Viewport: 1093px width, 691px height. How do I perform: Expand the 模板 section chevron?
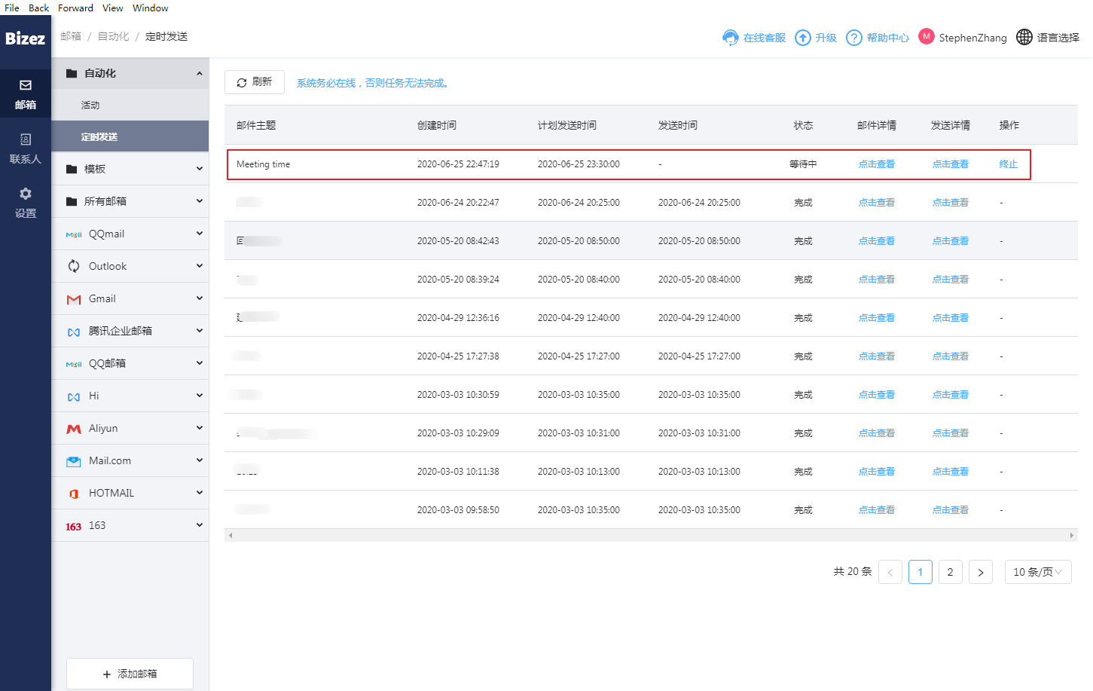200,169
